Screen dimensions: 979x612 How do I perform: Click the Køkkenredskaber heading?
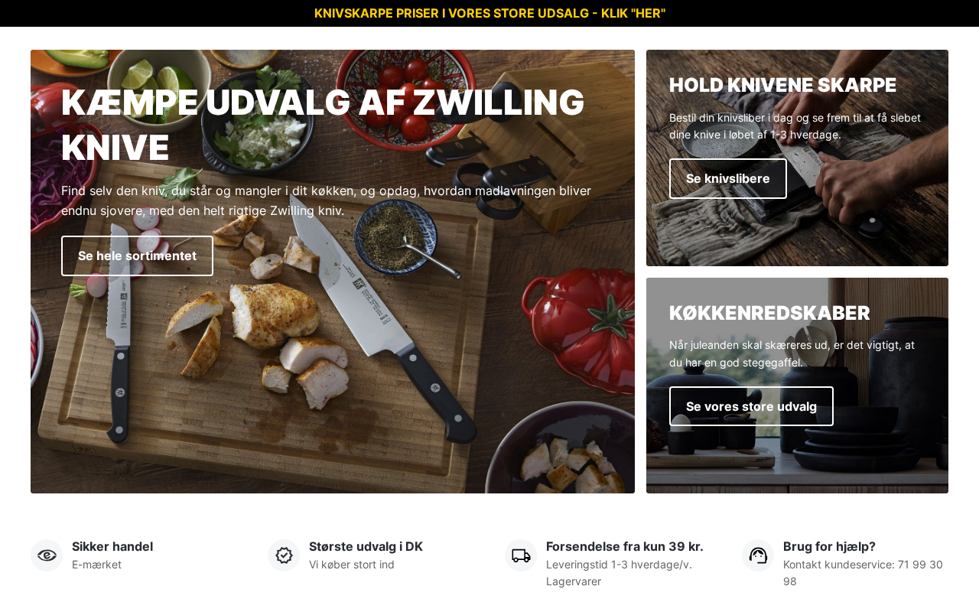pyautogui.click(x=769, y=313)
